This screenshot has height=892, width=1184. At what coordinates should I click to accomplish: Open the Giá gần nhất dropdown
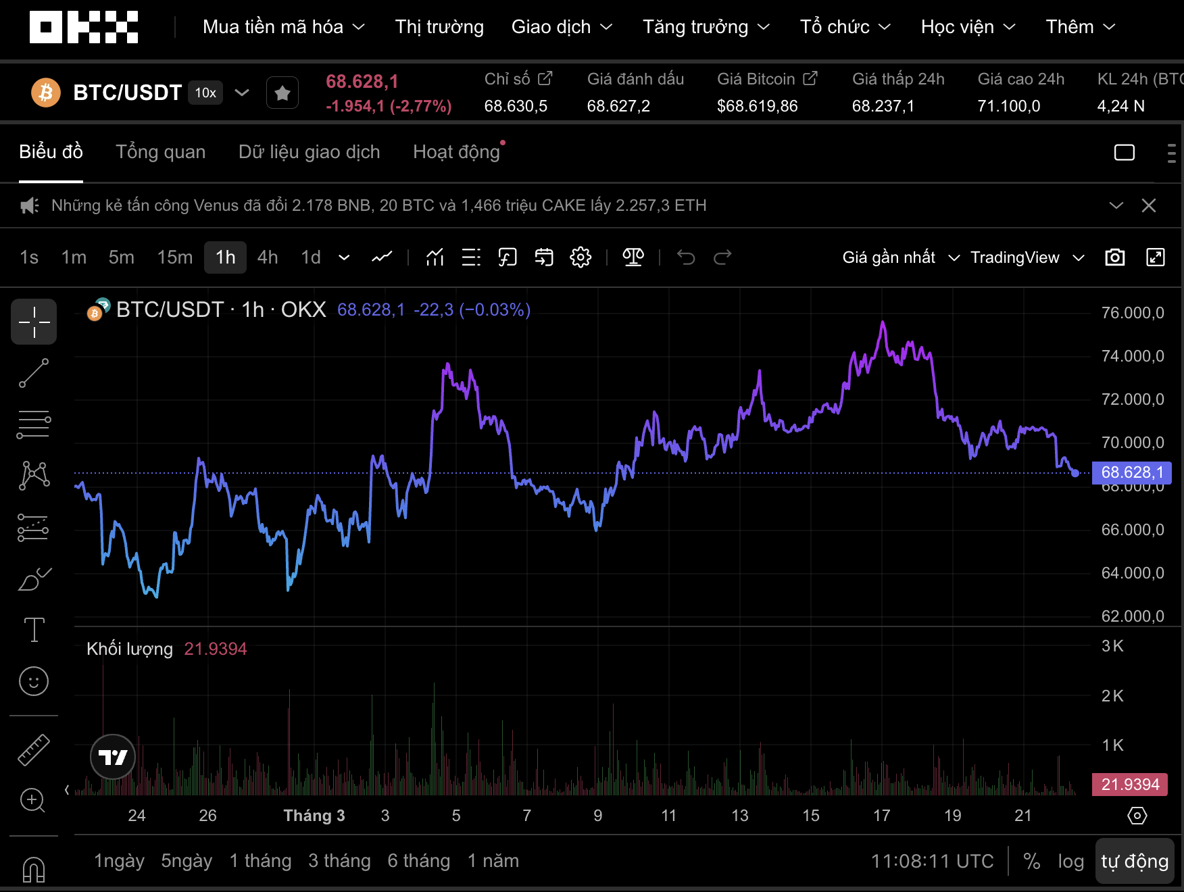899,257
